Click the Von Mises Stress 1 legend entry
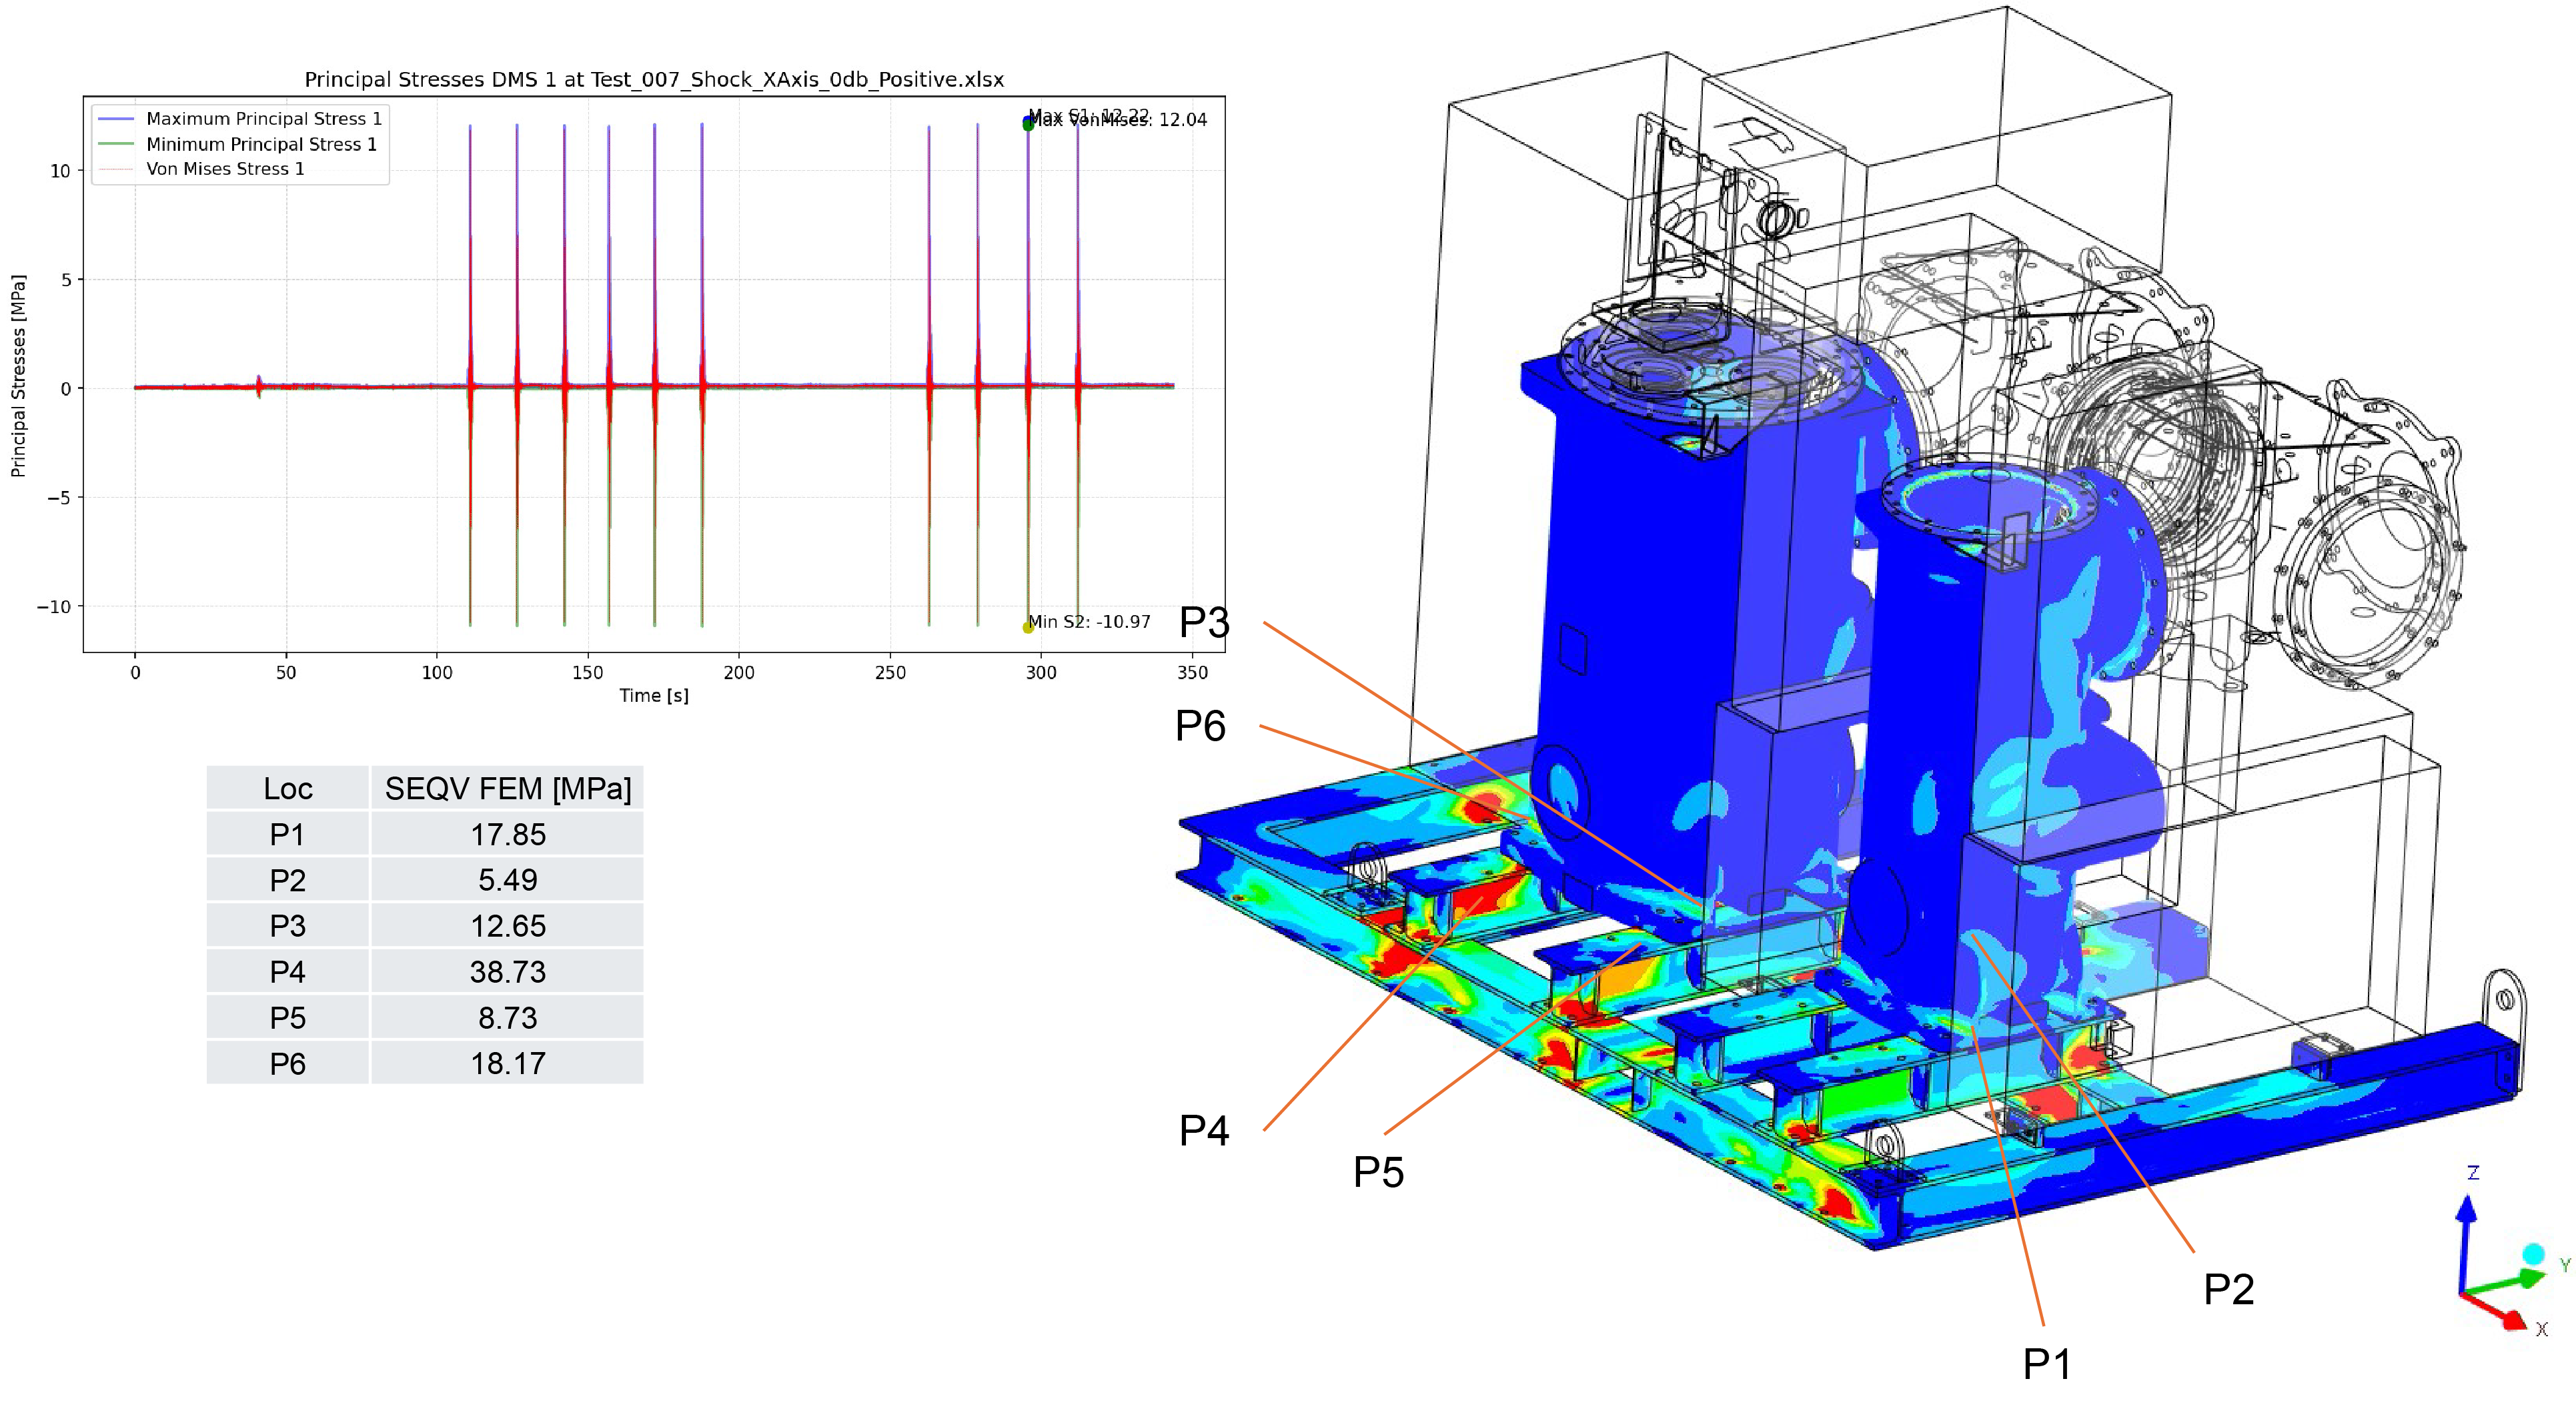The height and width of the screenshot is (1415, 2576). (x=225, y=169)
